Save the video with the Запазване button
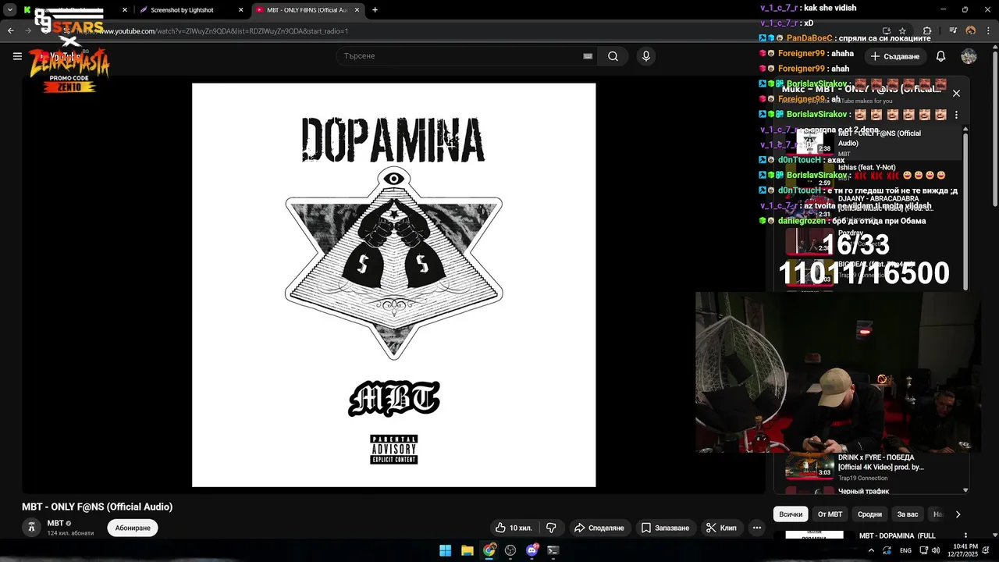 (x=665, y=528)
